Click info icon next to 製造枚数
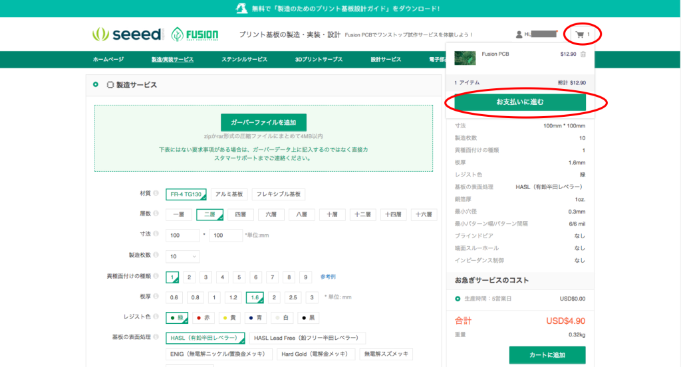The width and height of the screenshot is (681, 367). pyautogui.click(x=156, y=256)
